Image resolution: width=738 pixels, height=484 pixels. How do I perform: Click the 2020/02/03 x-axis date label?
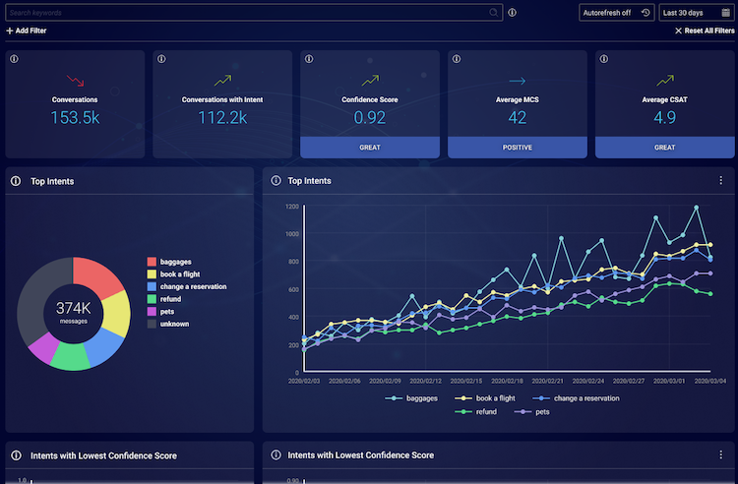coord(304,381)
